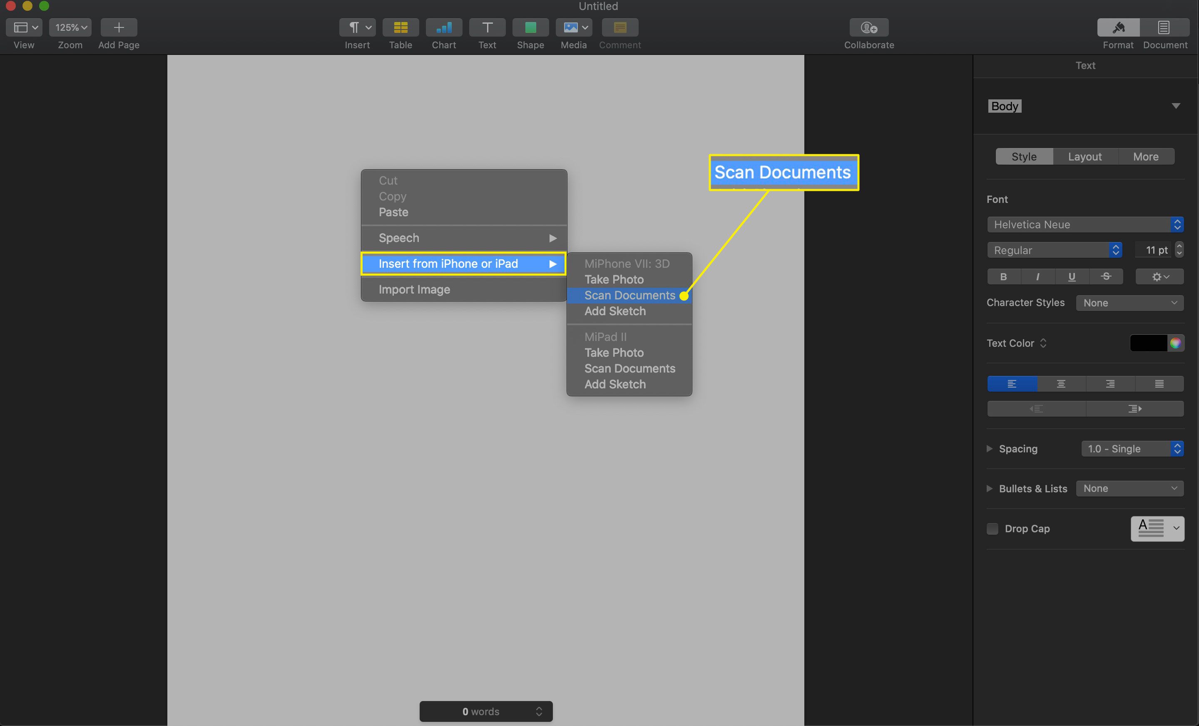The height and width of the screenshot is (726, 1199).
Task: Open the Insert paragraph-mark menu
Action: (357, 27)
